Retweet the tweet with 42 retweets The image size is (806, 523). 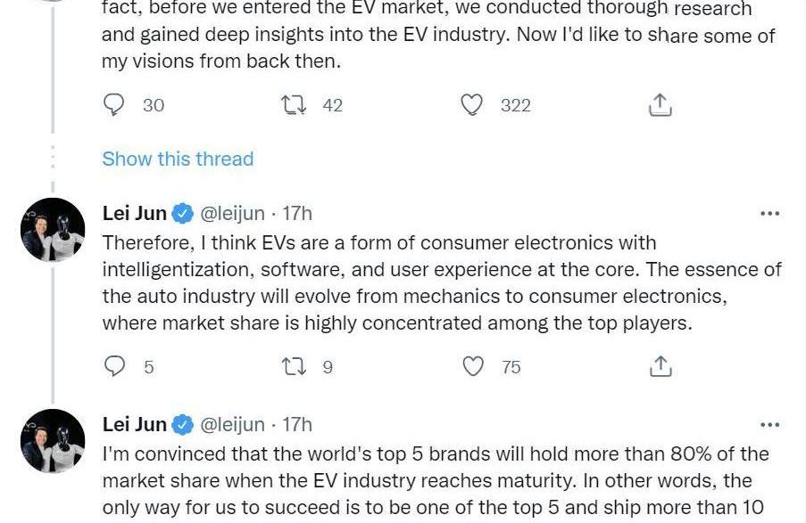294,105
